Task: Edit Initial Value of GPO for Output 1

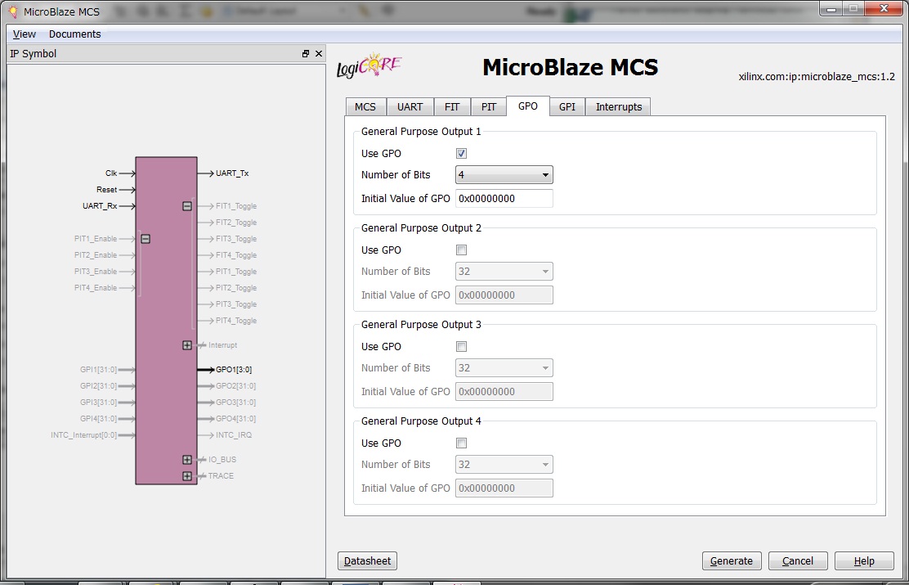Action: pos(504,199)
